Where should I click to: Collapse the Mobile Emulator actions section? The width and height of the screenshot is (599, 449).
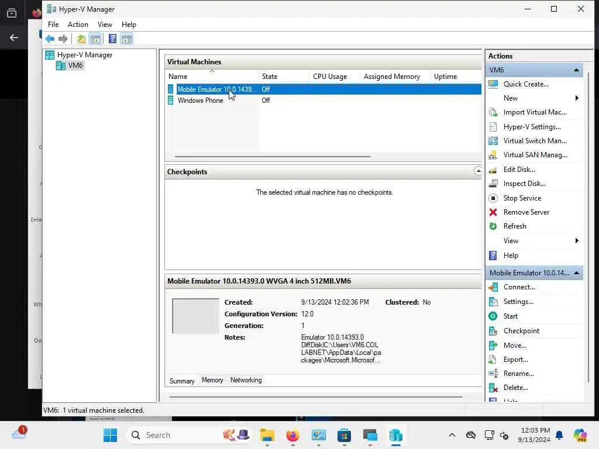576,273
